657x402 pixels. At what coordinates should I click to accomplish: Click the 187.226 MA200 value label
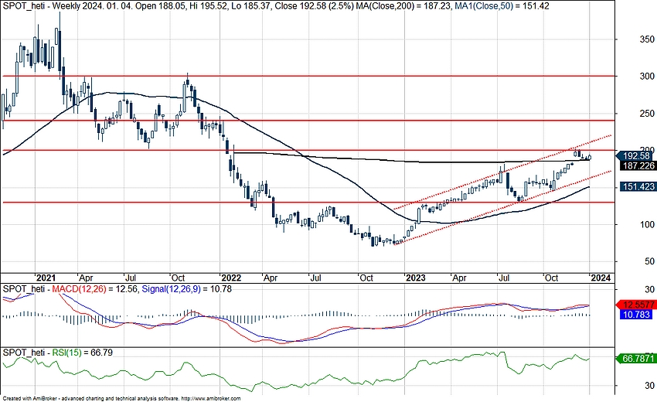coord(638,165)
